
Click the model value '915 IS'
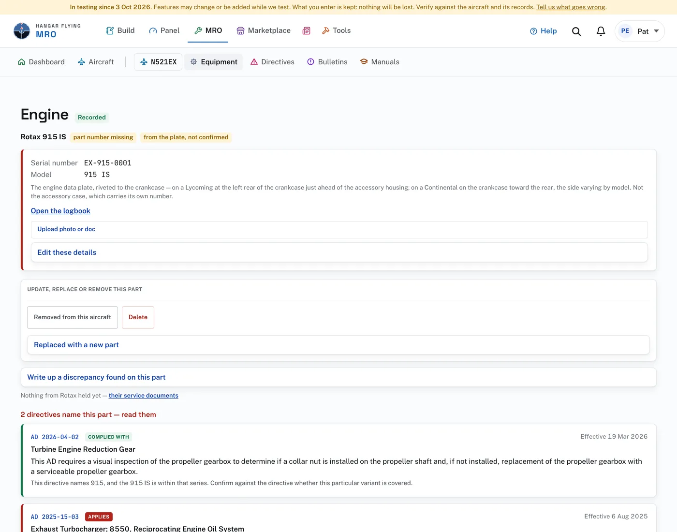[x=97, y=175]
